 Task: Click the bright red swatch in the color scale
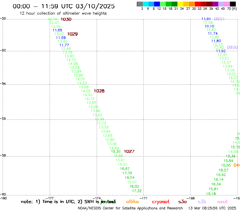pos(198,4)
